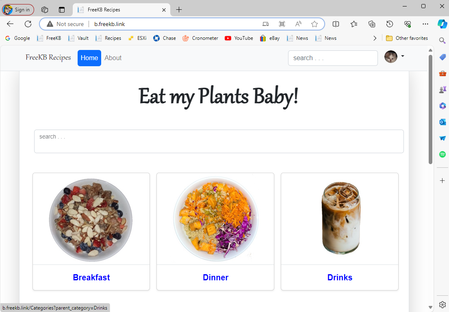
Task: Open the Recipes bookmark
Action: click(108, 38)
